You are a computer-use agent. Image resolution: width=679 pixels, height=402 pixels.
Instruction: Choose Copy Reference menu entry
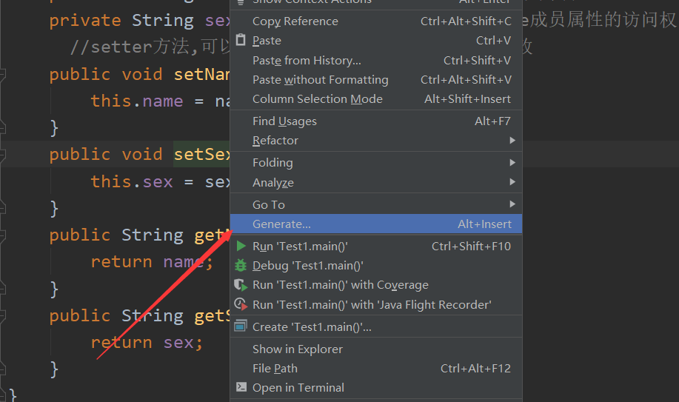point(376,21)
